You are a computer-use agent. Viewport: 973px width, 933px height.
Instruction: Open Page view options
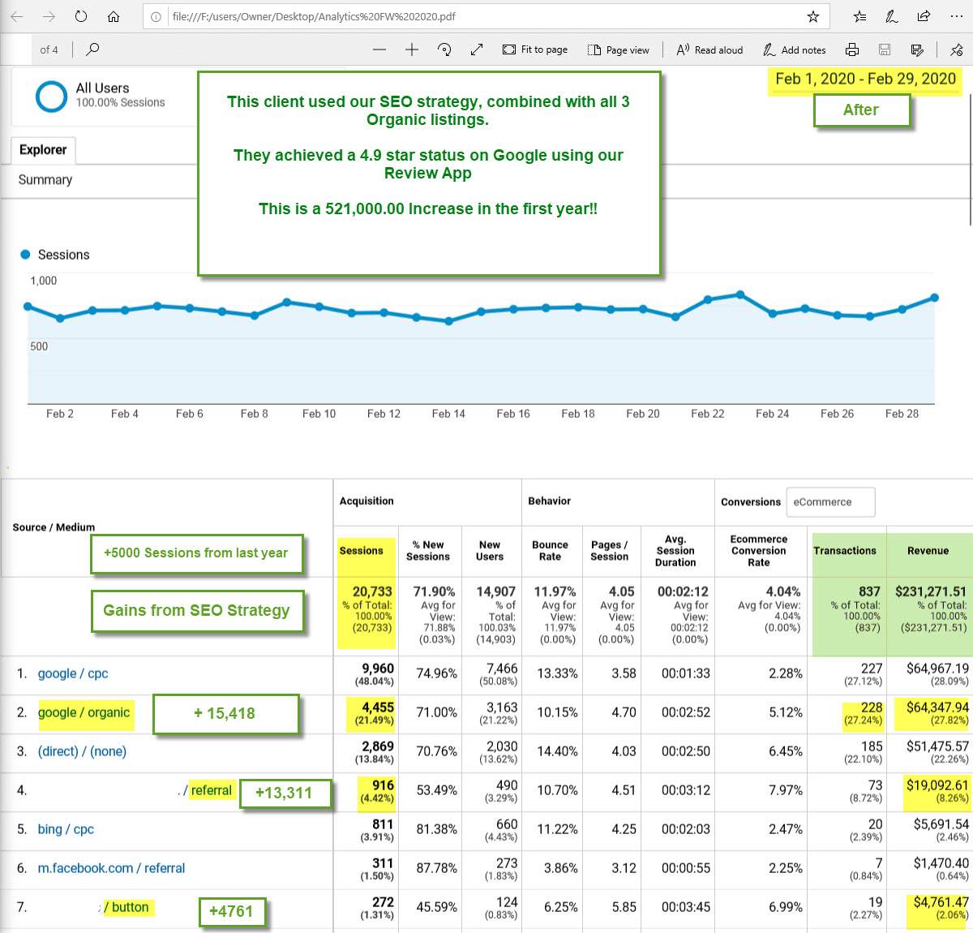(618, 49)
